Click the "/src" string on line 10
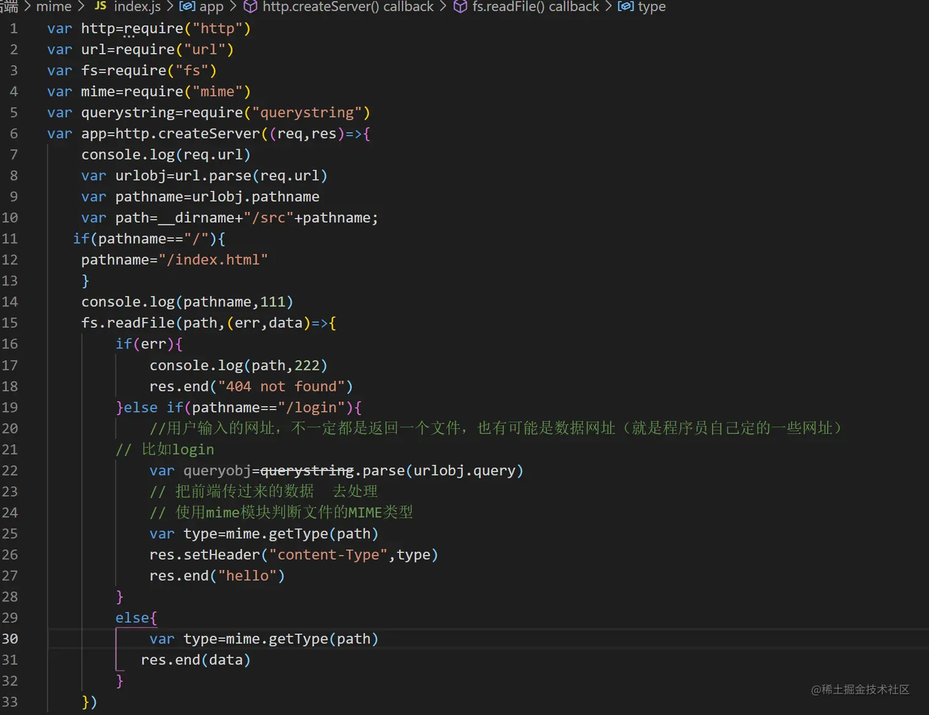The height and width of the screenshot is (715, 929). click(269, 218)
